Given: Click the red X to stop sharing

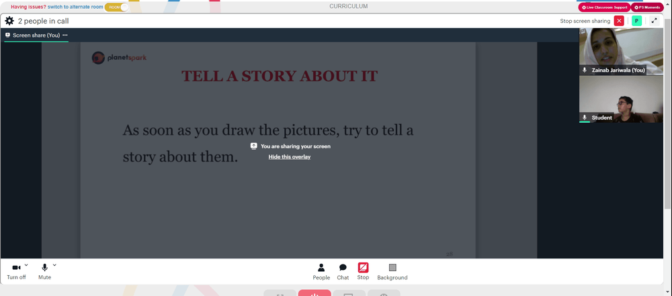Looking at the screenshot, I should click(619, 21).
